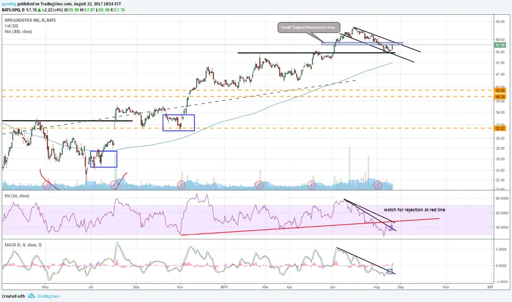Click the Jun time axis label
512x302 pixels.
(333, 287)
